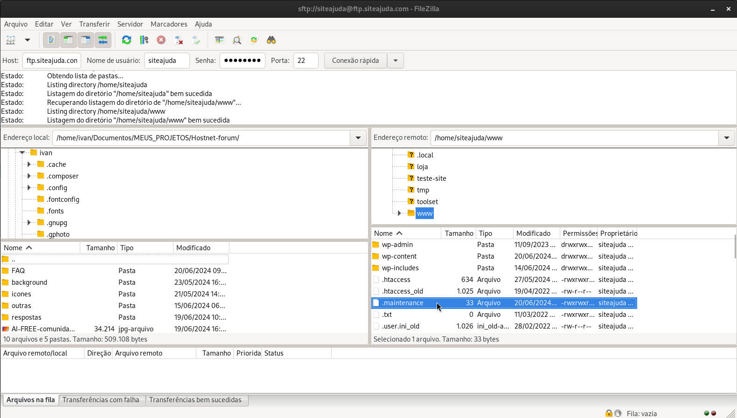Click the Senha password field

(243, 61)
